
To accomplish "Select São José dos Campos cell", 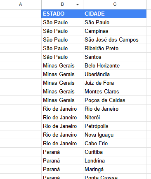I will pyautogui.click(x=115, y=40).
